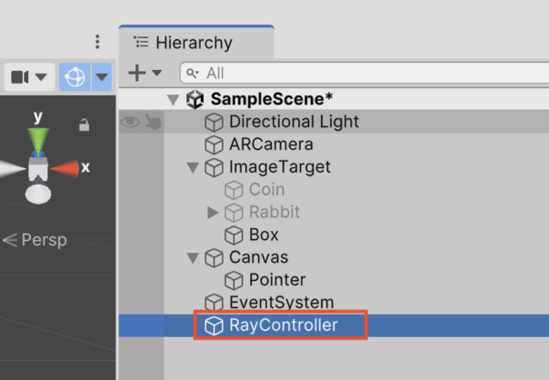Collapse the SampleScene foldout
549x380 pixels.
174,99
